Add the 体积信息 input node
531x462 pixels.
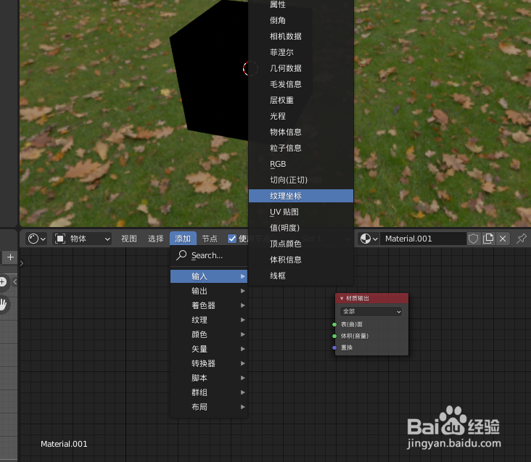[x=301, y=260]
